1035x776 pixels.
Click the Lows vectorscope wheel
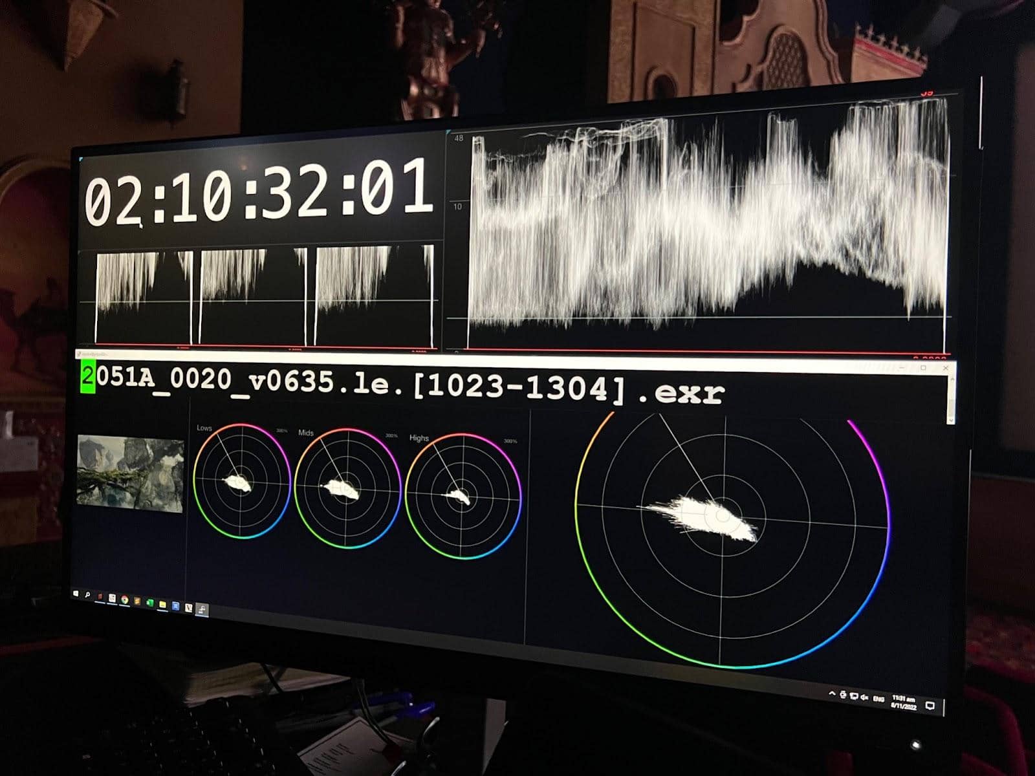[x=242, y=481]
